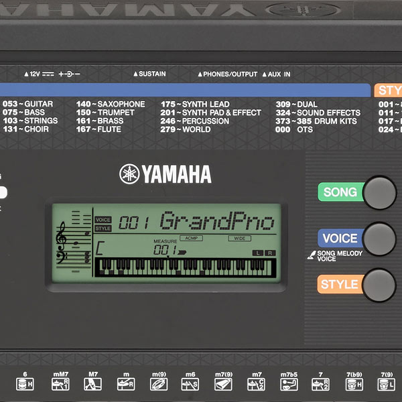402x402 pixels.
Task: Click the L part indicator on the LCD
Action: point(258,253)
